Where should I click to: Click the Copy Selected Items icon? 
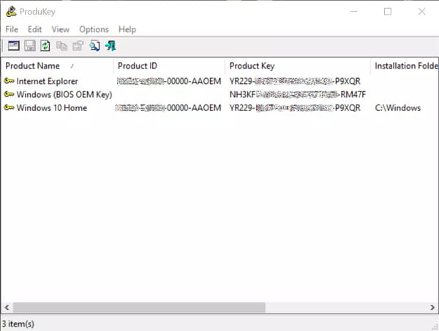point(61,45)
